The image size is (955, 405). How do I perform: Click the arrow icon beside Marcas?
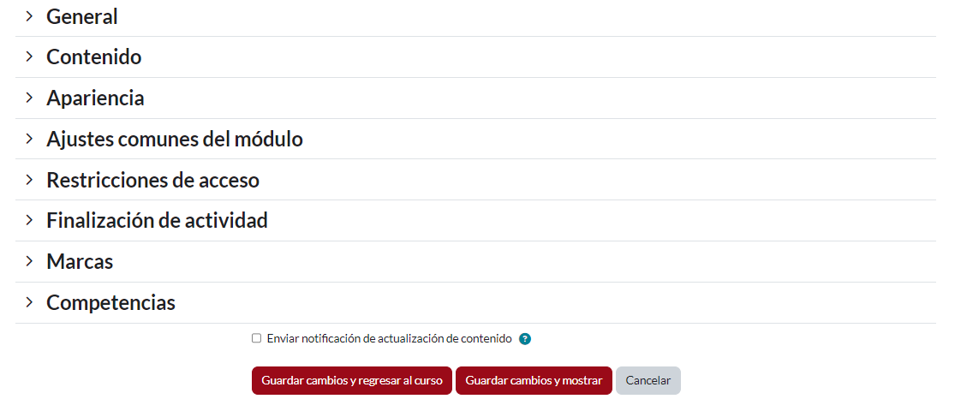29,261
